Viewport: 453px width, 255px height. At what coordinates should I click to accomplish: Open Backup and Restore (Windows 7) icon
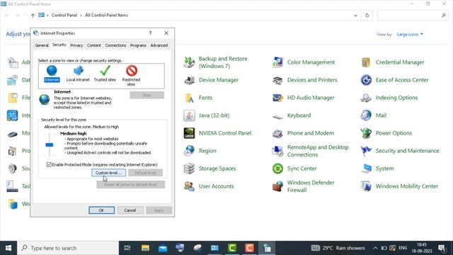189,62
